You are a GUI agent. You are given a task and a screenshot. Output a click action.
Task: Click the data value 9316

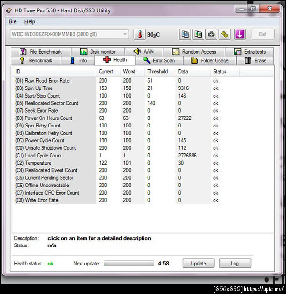[x=184, y=88]
